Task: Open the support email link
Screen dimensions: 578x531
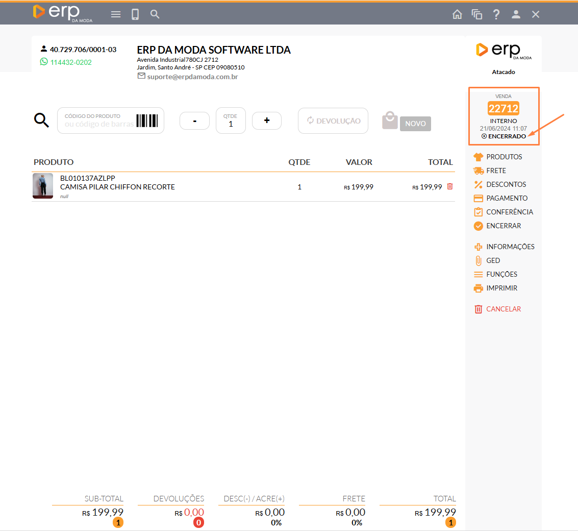Action: click(192, 77)
